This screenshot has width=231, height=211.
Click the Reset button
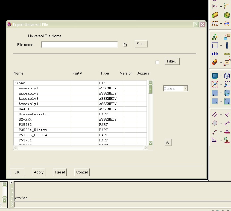pyautogui.click(x=60, y=172)
